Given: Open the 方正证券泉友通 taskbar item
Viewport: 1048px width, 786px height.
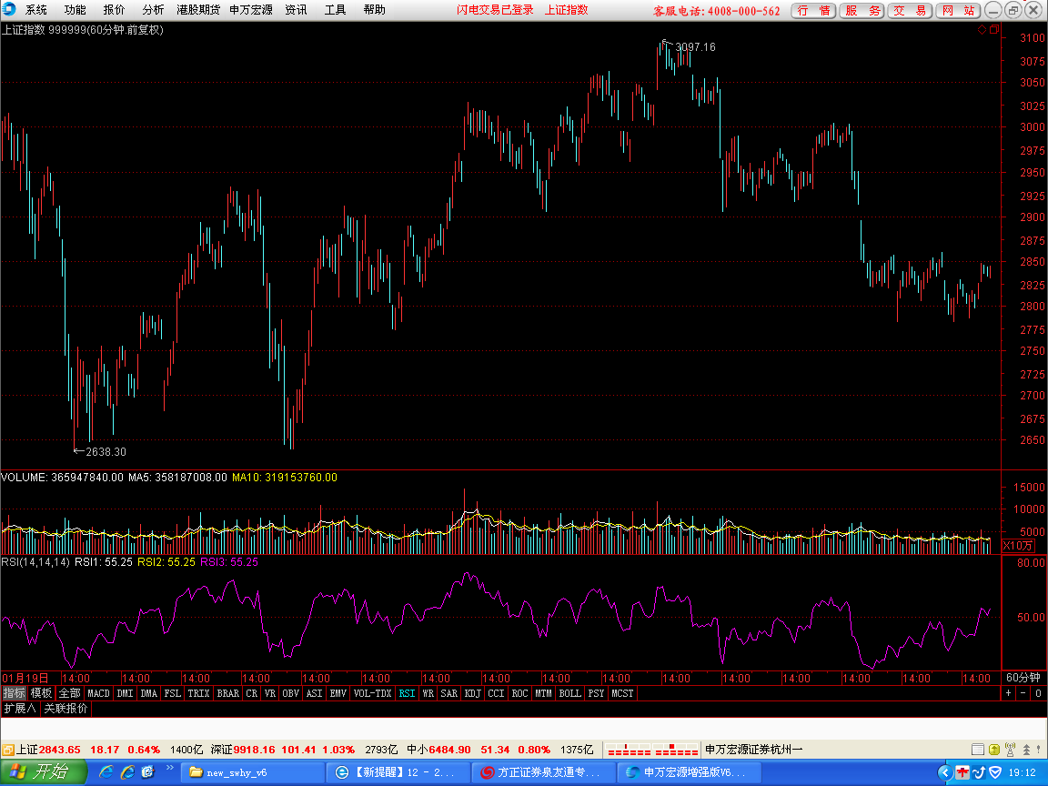Looking at the screenshot, I should [543, 772].
